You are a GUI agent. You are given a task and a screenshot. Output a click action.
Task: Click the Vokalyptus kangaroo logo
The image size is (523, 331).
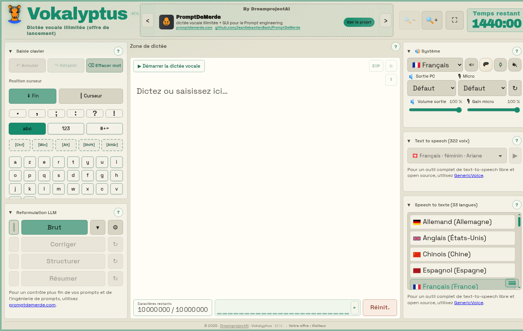coord(15,15)
